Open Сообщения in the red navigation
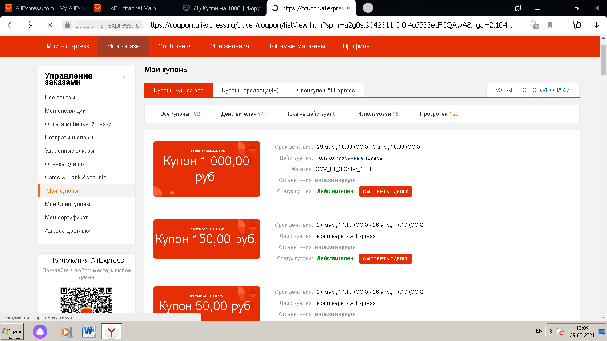This screenshot has width=607, height=341. [175, 46]
